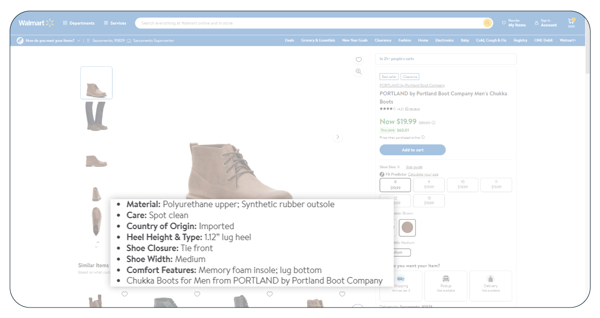The image size is (600, 318).
Task: Open New Year Goals
Action: (355, 40)
